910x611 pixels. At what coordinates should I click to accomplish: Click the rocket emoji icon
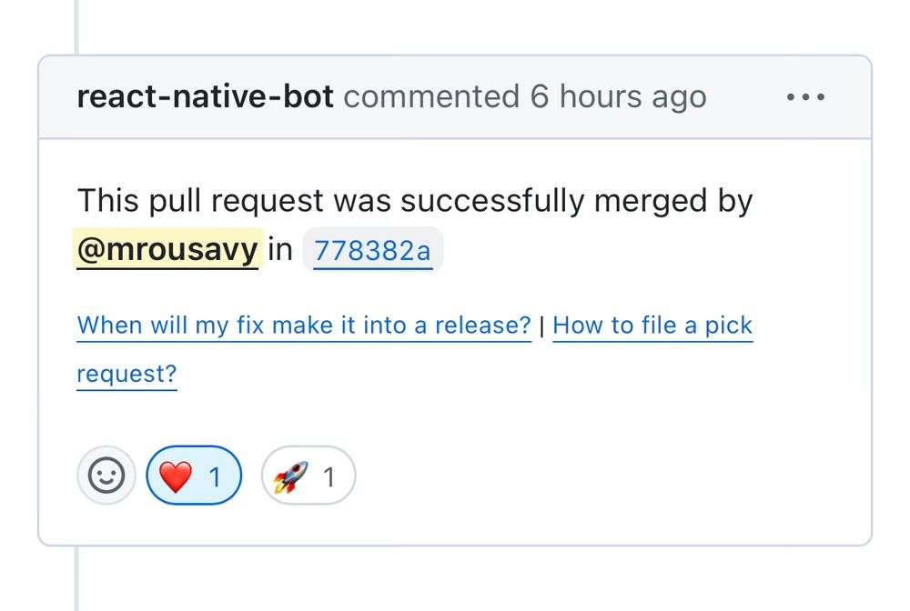pyautogui.click(x=291, y=476)
